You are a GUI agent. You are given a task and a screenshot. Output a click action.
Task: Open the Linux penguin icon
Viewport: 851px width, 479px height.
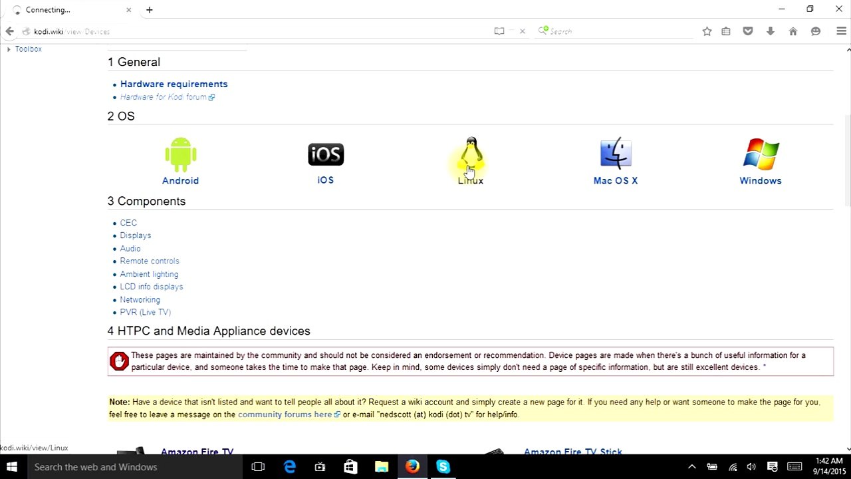pyautogui.click(x=471, y=154)
